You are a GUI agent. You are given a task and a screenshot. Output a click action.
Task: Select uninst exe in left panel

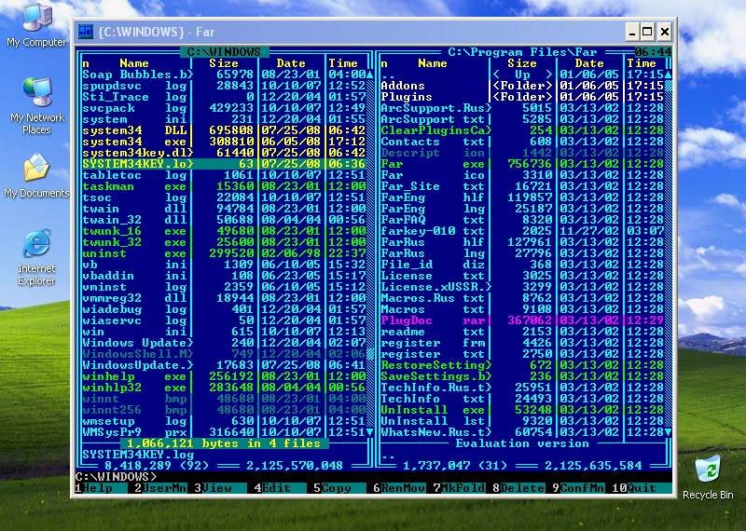[x=224, y=253]
